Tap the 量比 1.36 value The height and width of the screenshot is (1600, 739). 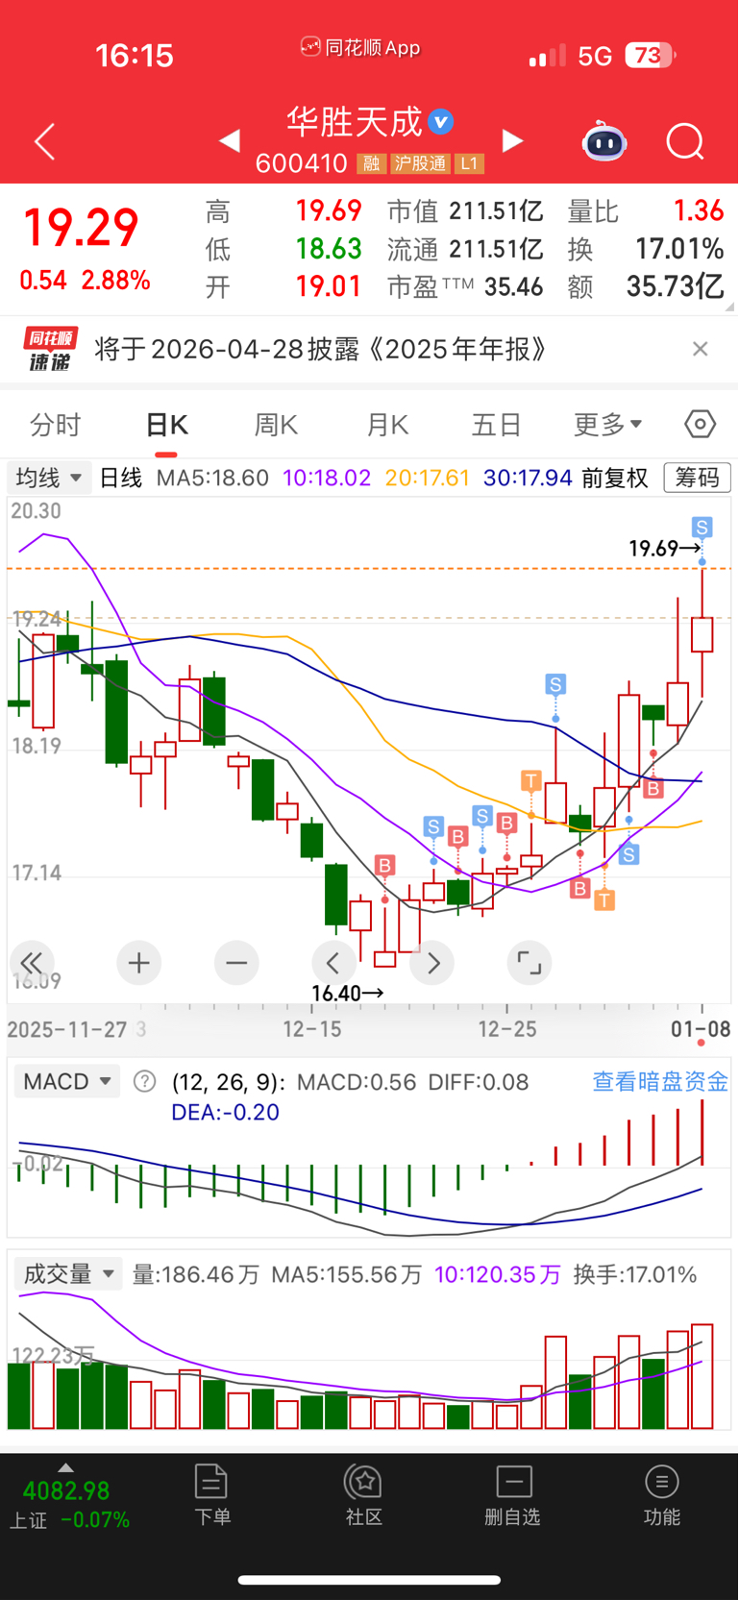[x=699, y=210]
